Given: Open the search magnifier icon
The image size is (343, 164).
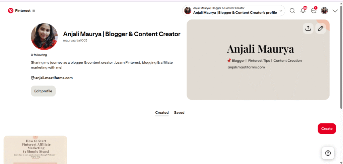Looking at the screenshot, I should point(292,10).
